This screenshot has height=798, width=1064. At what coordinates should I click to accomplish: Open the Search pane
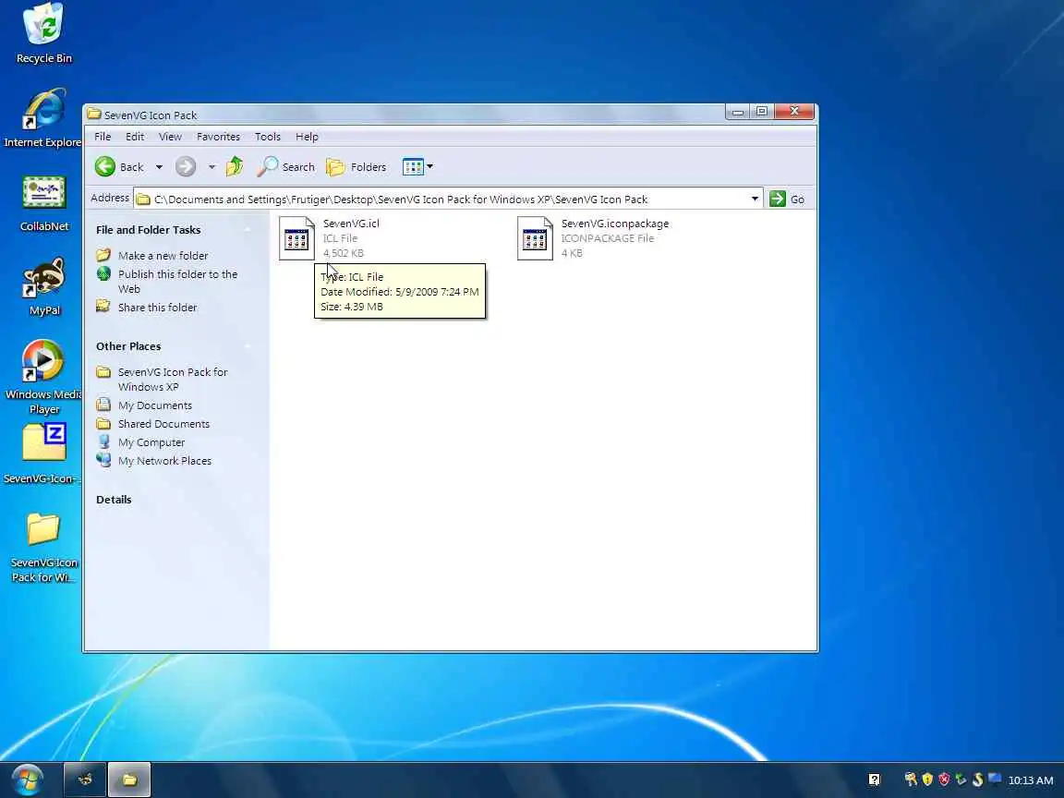(x=285, y=166)
